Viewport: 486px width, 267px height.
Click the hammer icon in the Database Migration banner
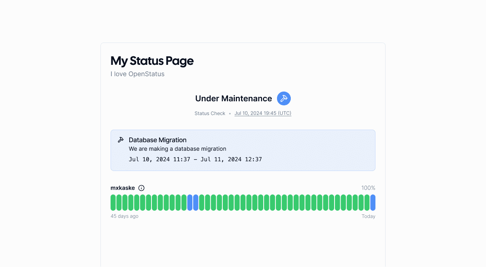point(121,139)
